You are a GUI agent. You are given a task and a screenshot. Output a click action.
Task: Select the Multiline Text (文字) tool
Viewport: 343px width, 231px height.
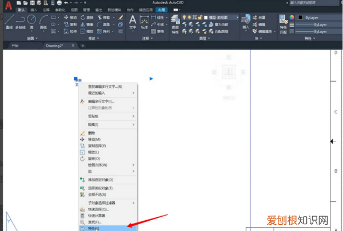pos(133,22)
